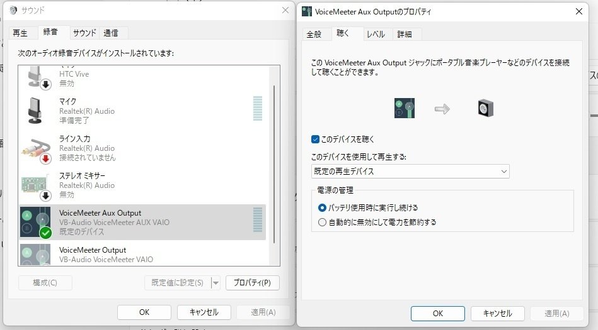The height and width of the screenshot is (330, 598).
Task: Click the 既定のデバイス status text
Action: point(82,232)
